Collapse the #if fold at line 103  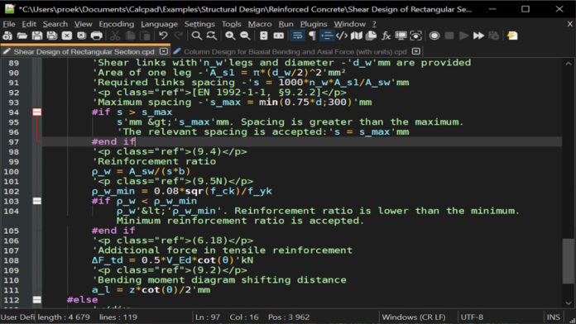pos(37,201)
